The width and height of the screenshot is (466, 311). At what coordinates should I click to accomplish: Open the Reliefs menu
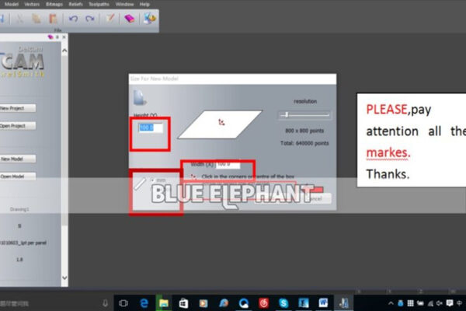pyautogui.click(x=76, y=5)
